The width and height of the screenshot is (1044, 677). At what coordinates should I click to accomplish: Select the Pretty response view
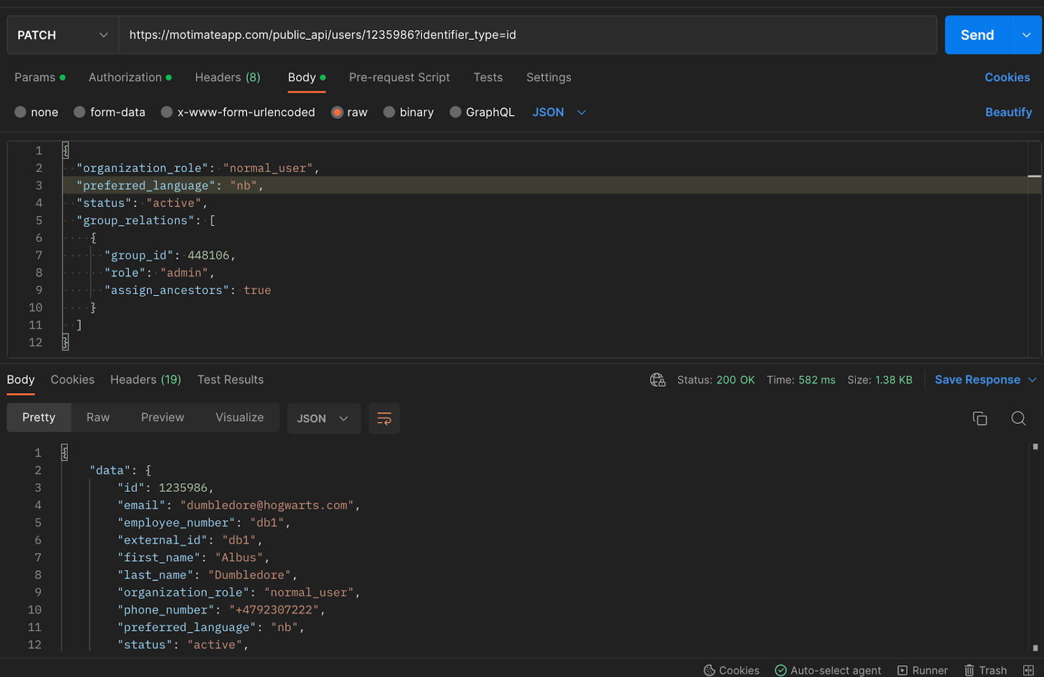coord(38,417)
